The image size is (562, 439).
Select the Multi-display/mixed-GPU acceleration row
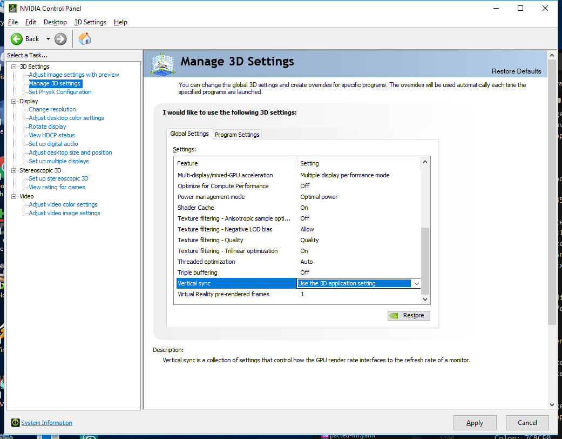(x=298, y=175)
